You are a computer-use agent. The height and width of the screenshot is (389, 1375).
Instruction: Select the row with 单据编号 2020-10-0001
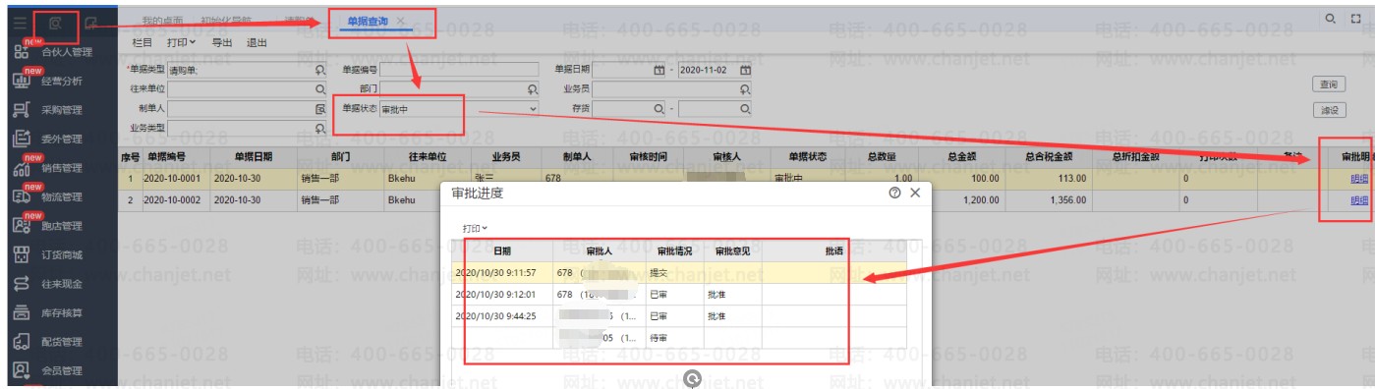click(746, 179)
